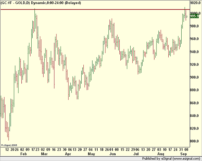The image size is (202, 161).
Task: Click the 920.0 price axis label
Action: [x=194, y=64]
